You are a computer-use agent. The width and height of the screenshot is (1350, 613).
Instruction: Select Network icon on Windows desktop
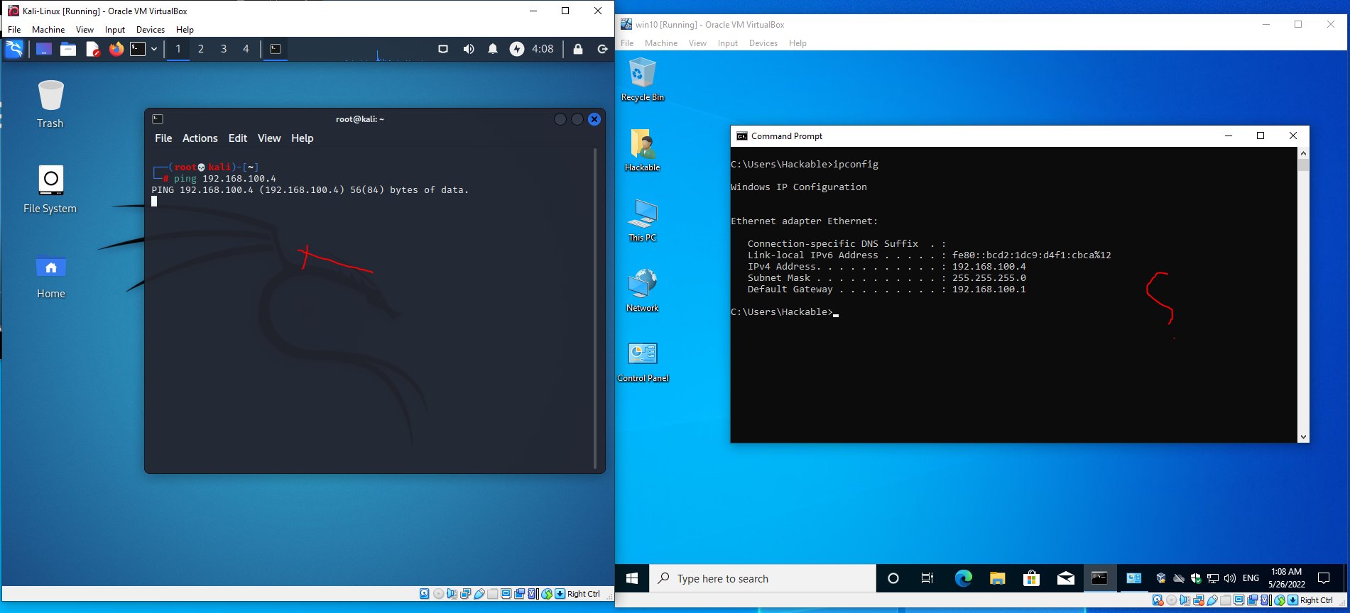643,290
